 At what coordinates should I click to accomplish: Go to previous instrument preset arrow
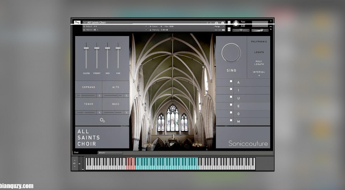[207, 23]
